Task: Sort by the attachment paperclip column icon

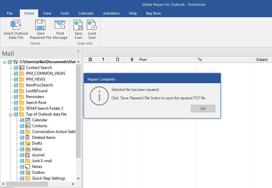Action: 132,60
